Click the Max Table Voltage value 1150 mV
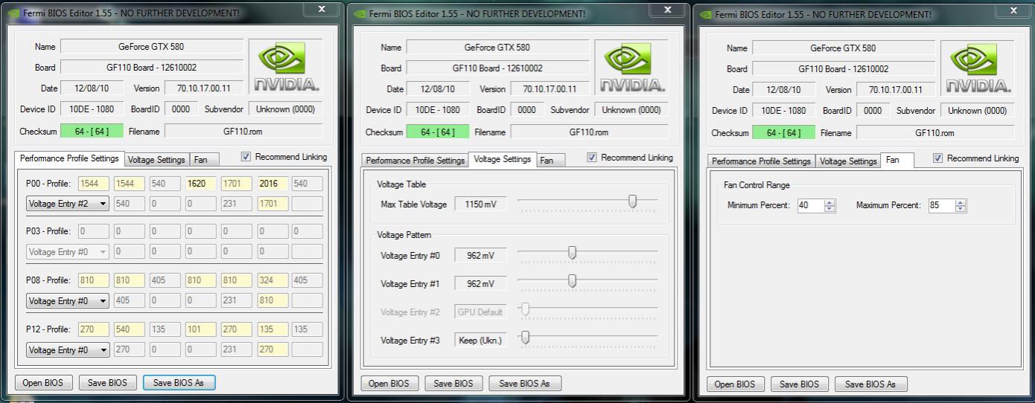The image size is (1035, 403). point(480,204)
